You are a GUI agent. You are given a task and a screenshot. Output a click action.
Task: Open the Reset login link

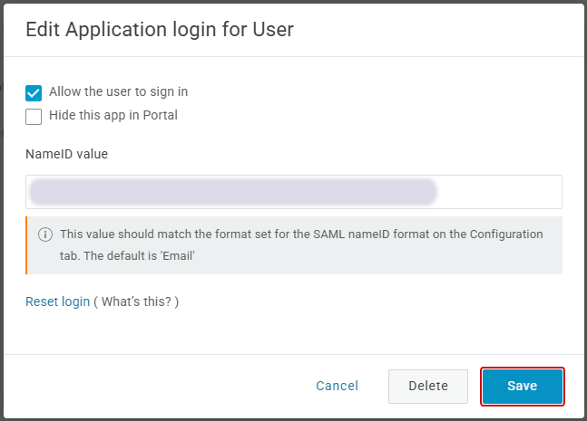[57, 301]
